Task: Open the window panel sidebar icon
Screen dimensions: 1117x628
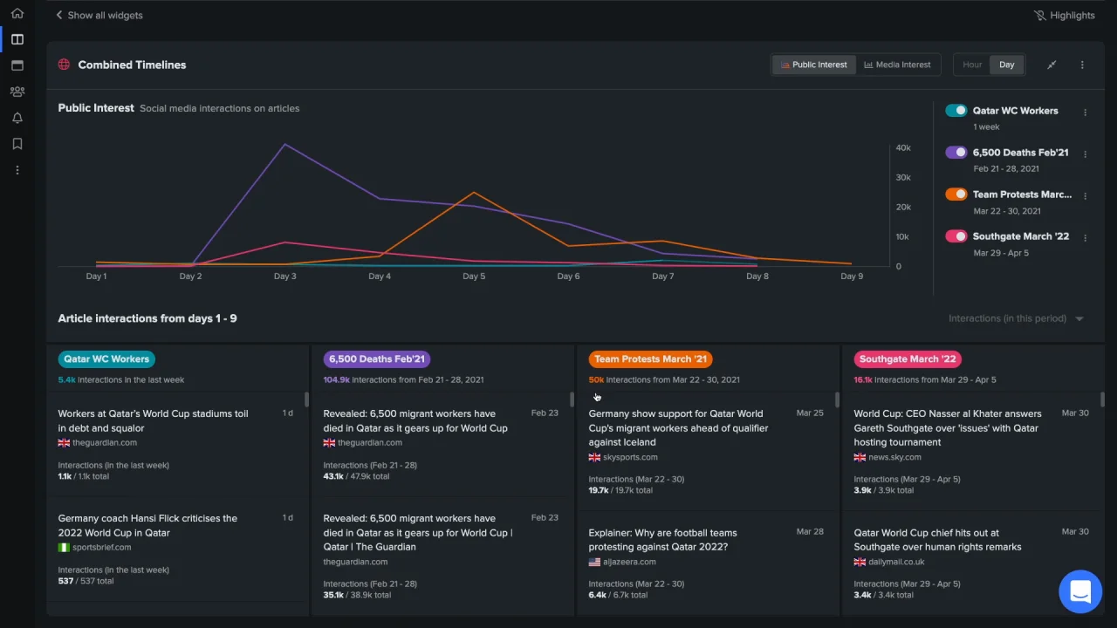Action: click(17, 65)
